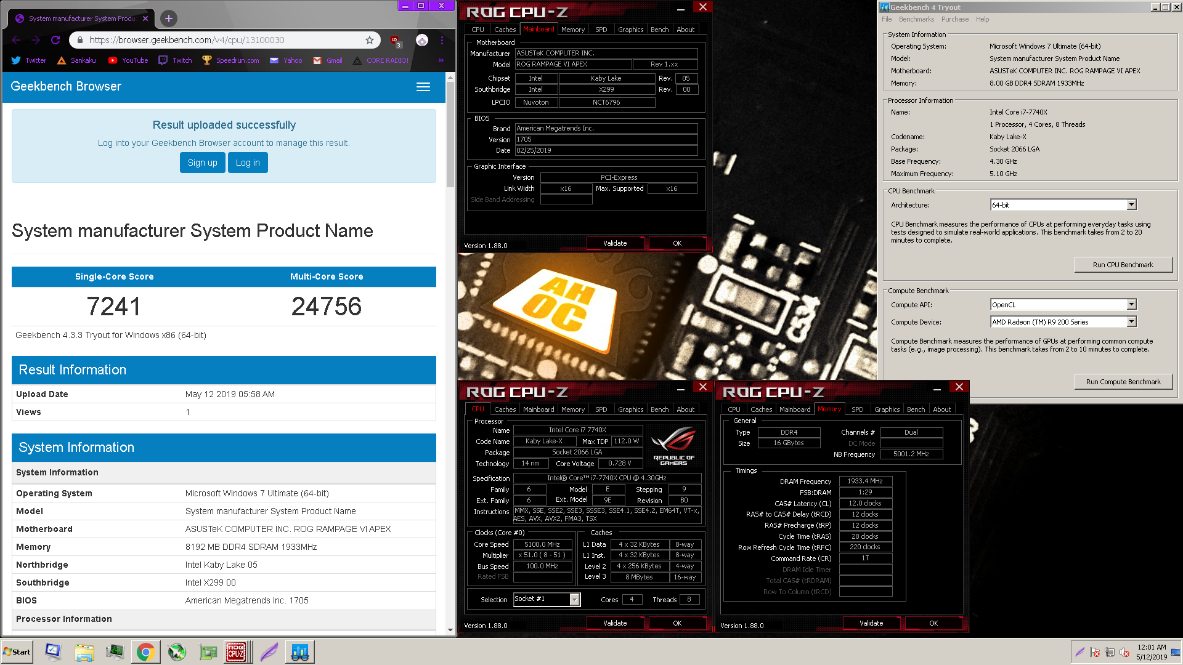Open Geekbench Purchase menu

(x=954, y=19)
